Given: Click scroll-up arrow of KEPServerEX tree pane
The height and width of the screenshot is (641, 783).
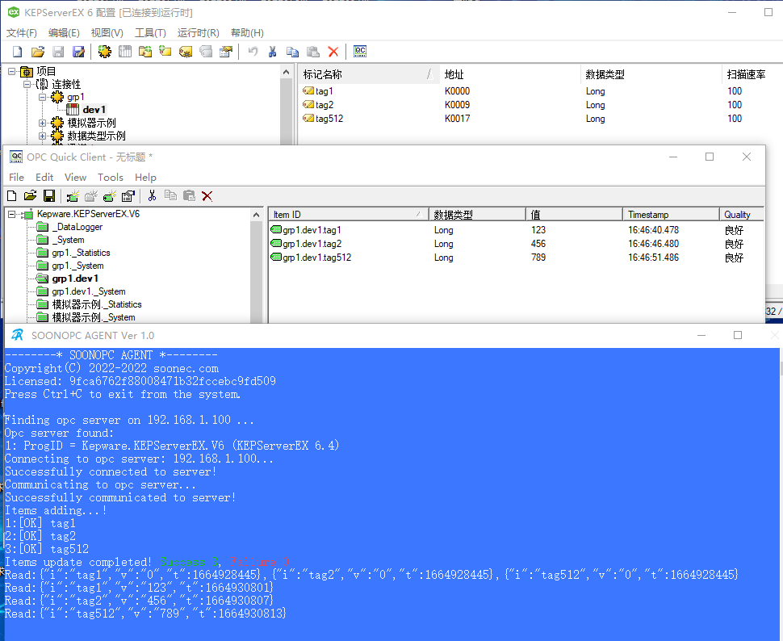Looking at the screenshot, I should pyautogui.click(x=286, y=73).
